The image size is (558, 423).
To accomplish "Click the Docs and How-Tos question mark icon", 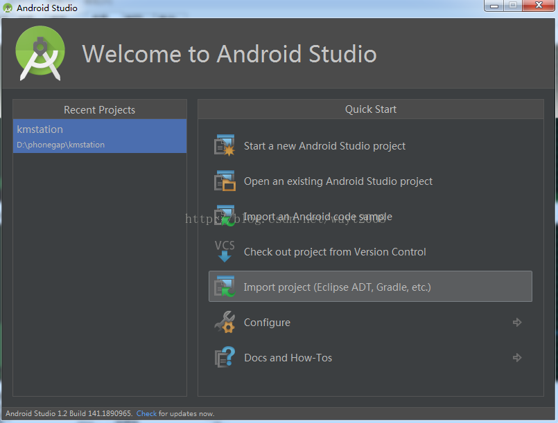I will 225,357.
